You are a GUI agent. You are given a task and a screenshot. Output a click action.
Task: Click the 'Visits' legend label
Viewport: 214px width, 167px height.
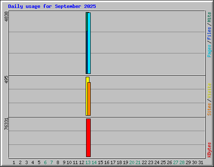click(x=209, y=91)
